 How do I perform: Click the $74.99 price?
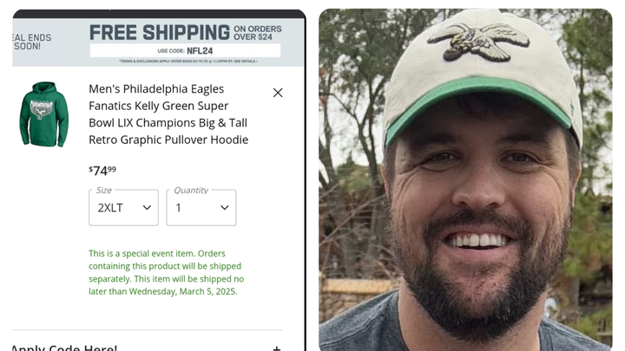click(102, 170)
